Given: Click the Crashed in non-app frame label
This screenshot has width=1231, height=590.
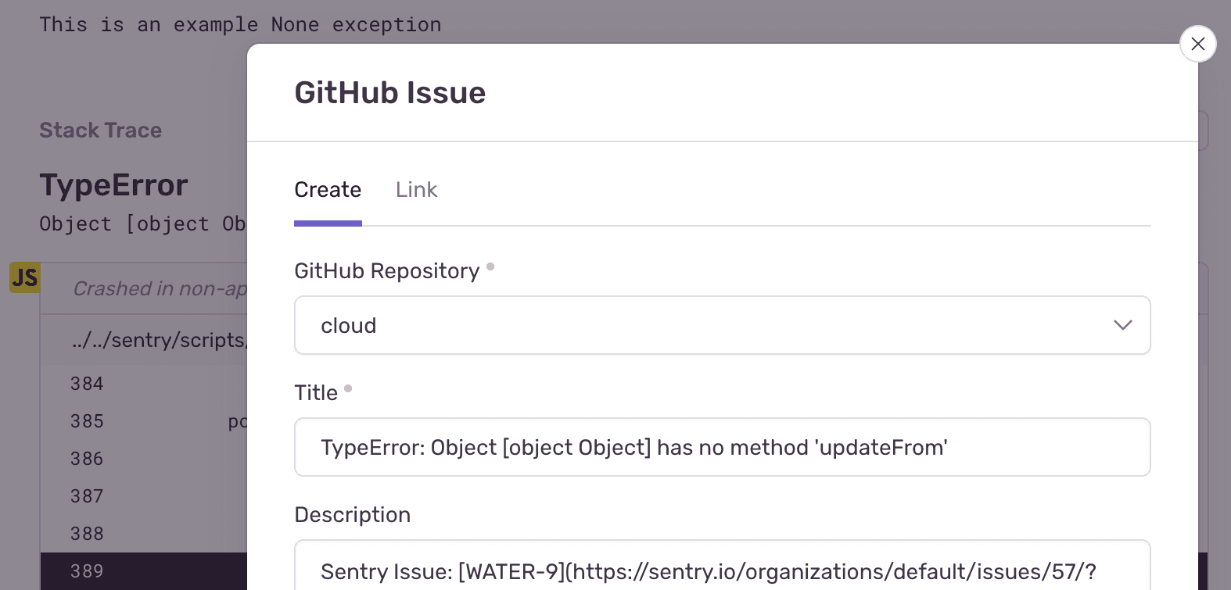Looking at the screenshot, I should click(x=156, y=288).
